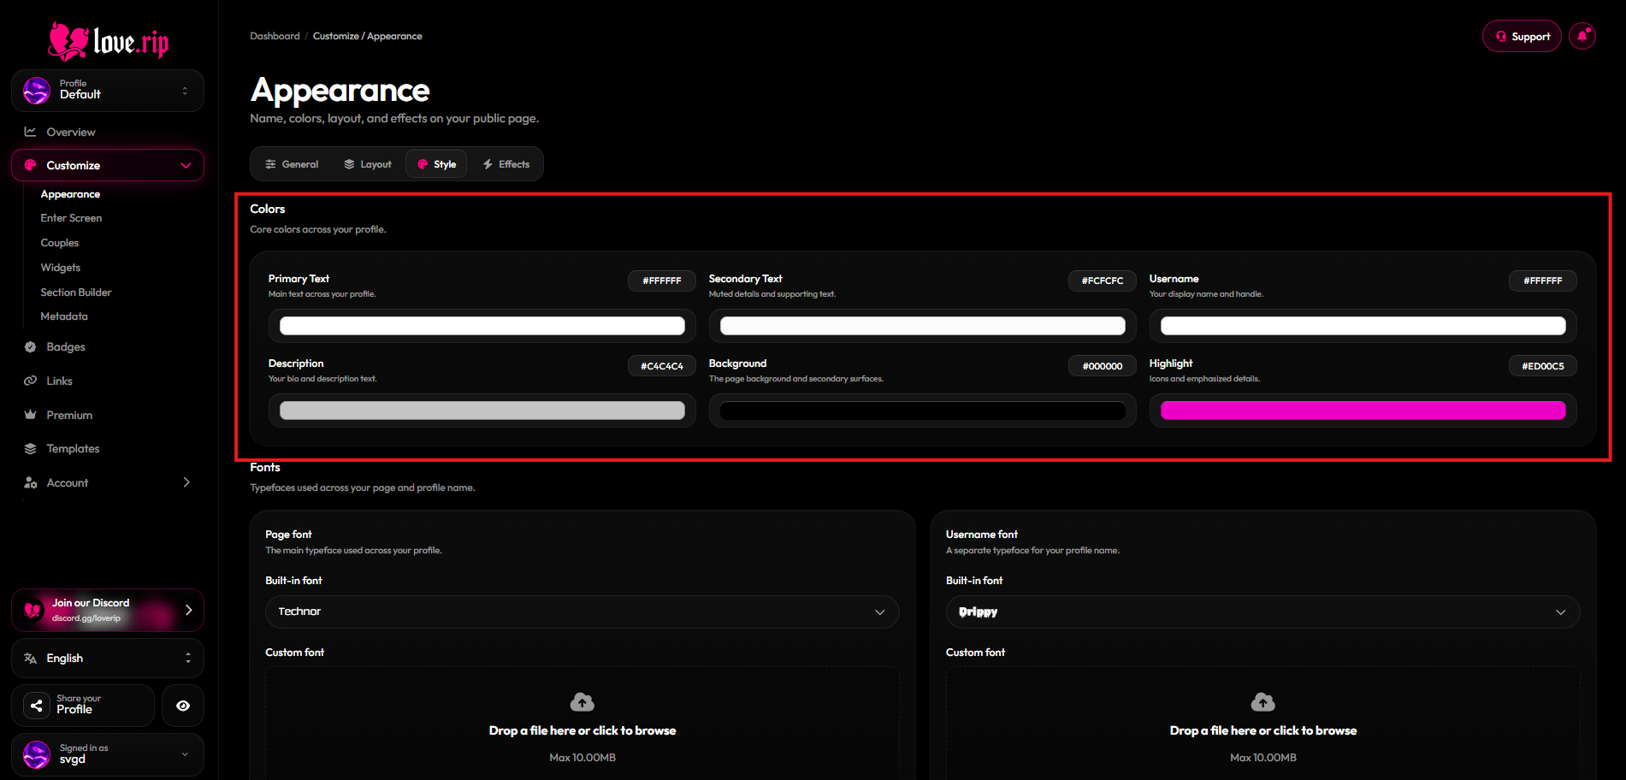This screenshot has width=1626, height=780.
Task: Click Username font cloud upload icon
Action: 1263,702
